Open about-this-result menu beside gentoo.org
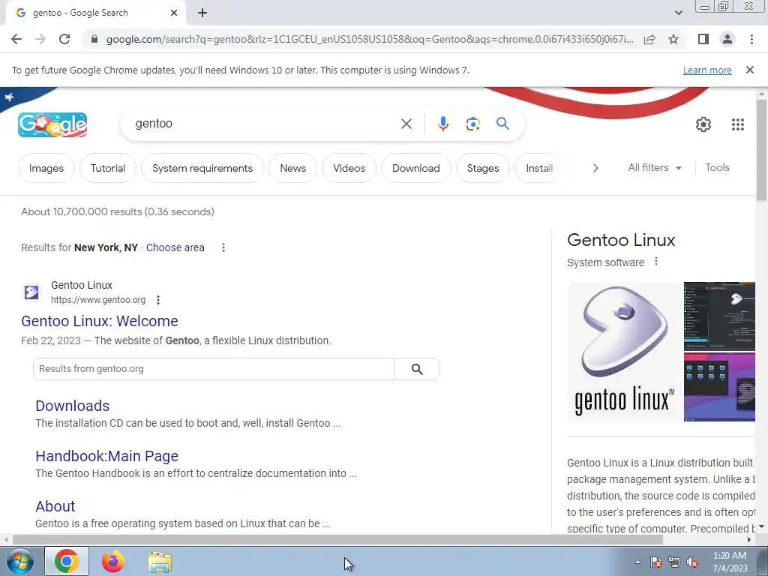 point(158,300)
